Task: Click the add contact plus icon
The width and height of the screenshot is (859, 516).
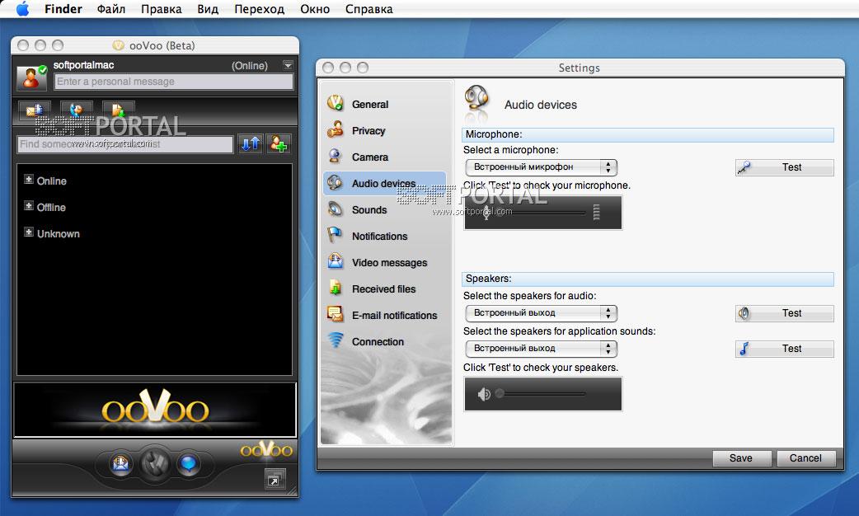Action: click(x=279, y=144)
